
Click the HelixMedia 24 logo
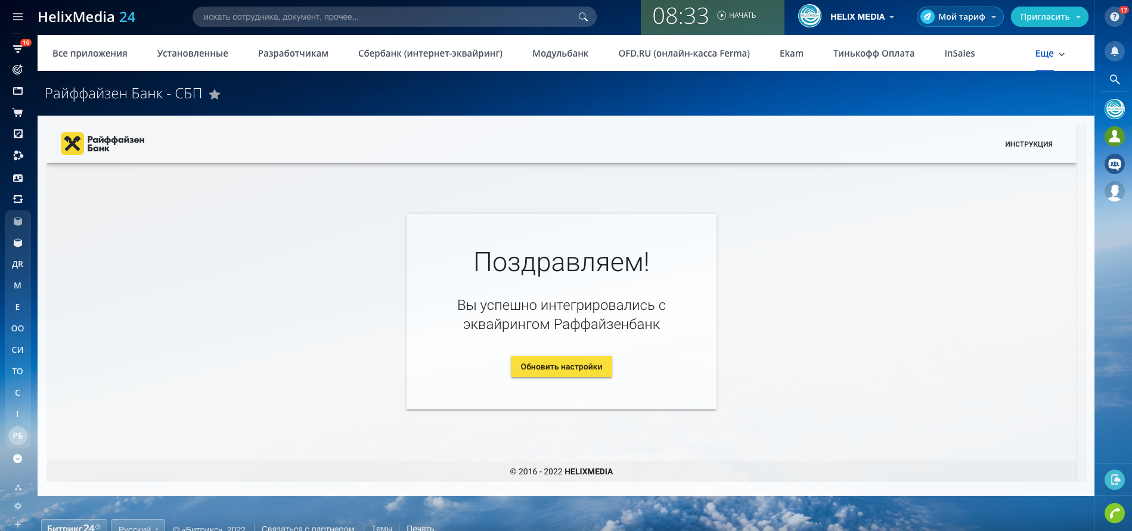86,17
